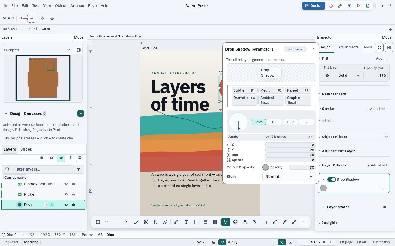Open the px units dropdown

point(201,242)
